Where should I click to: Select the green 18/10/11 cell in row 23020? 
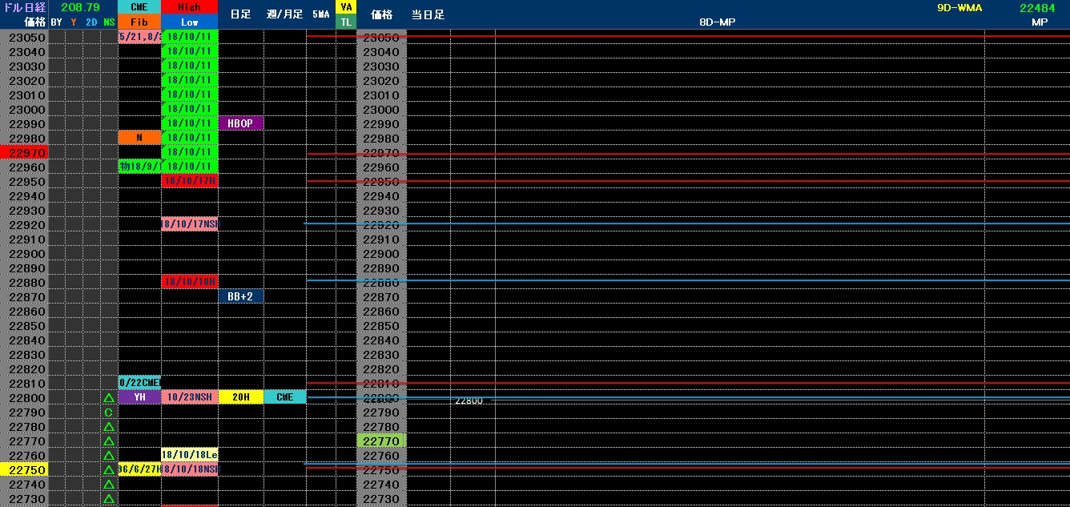point(190,80)
